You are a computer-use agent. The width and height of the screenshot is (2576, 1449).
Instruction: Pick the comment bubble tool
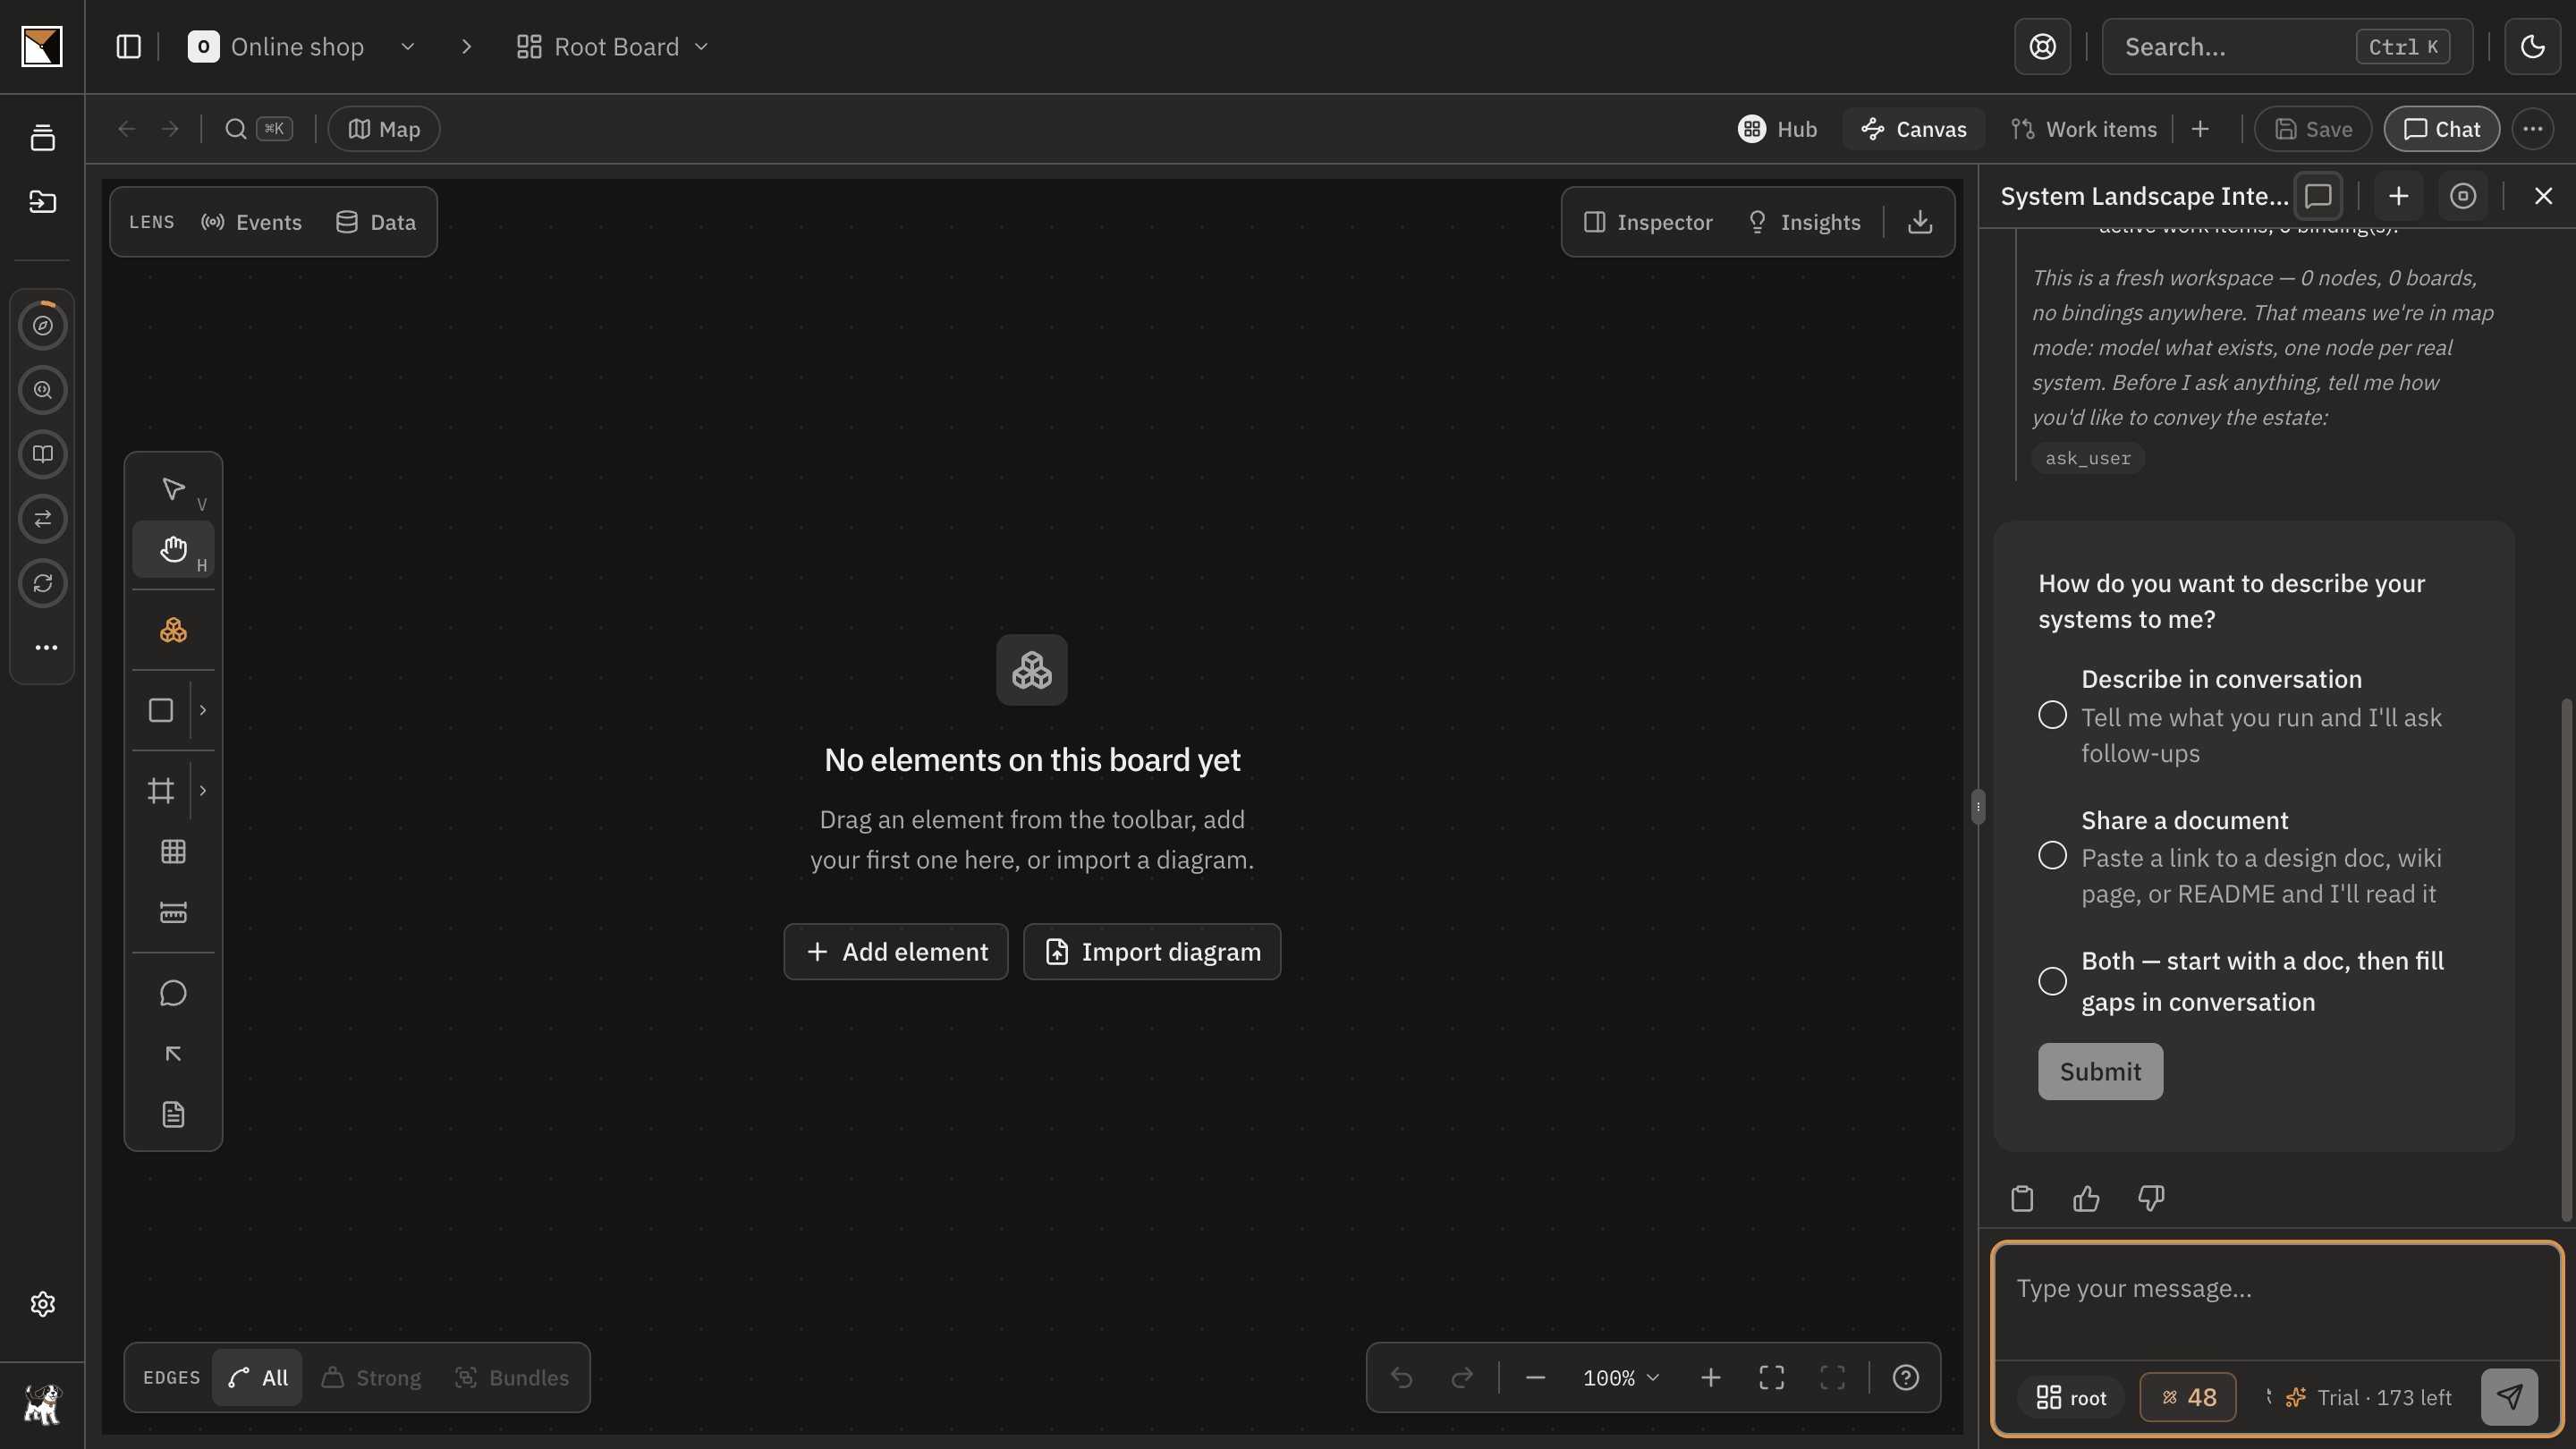coord(173,993)
